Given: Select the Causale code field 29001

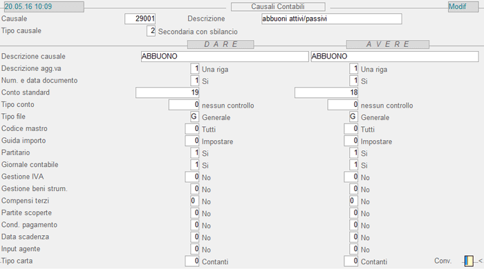Looking at the screenshot, I should (140, 19).
